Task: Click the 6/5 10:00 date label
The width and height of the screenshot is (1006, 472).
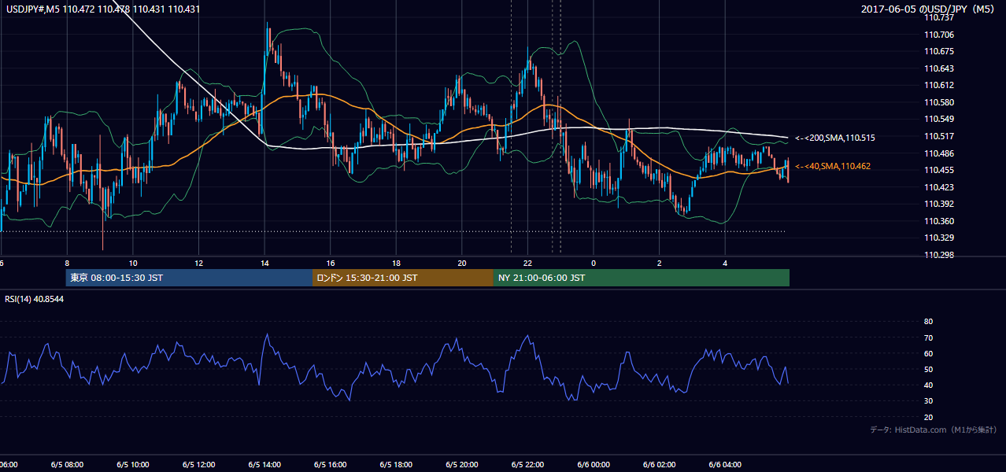Action: [133, 465]
